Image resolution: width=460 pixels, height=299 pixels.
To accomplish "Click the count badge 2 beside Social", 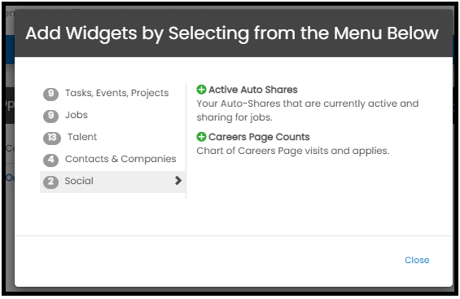I will (50, 182).
